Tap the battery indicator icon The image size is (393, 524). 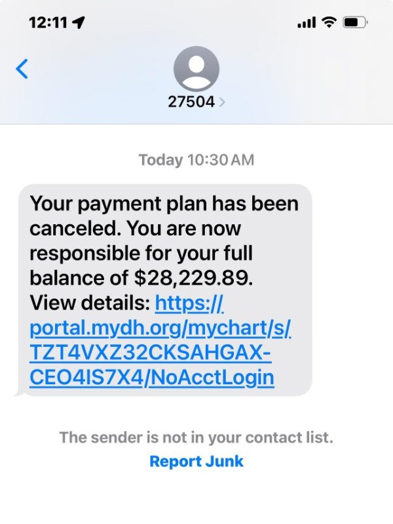click(x=355, y=23)
